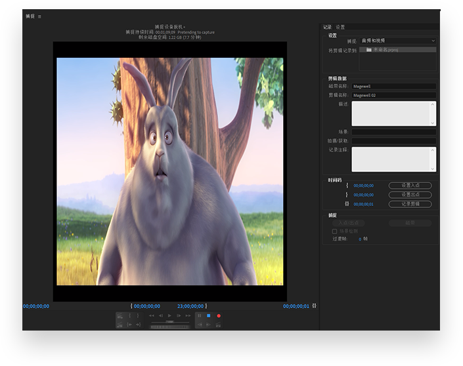Click the red Record button
The width and height of the screenshot is (463, 366).
[219, 316]
